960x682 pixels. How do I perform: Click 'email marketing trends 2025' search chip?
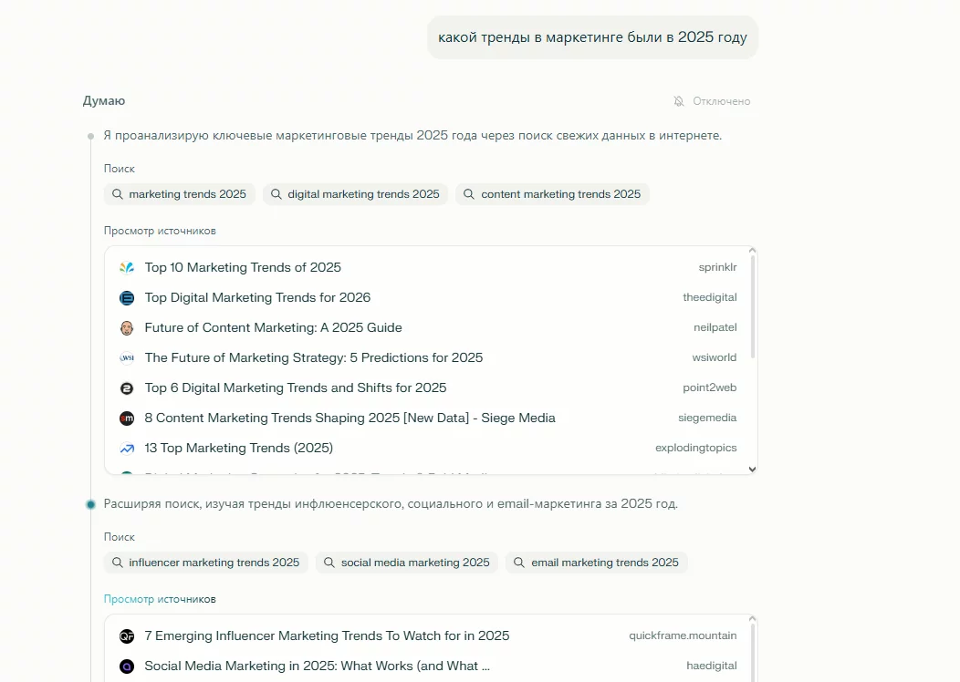(x=596, y=563)
